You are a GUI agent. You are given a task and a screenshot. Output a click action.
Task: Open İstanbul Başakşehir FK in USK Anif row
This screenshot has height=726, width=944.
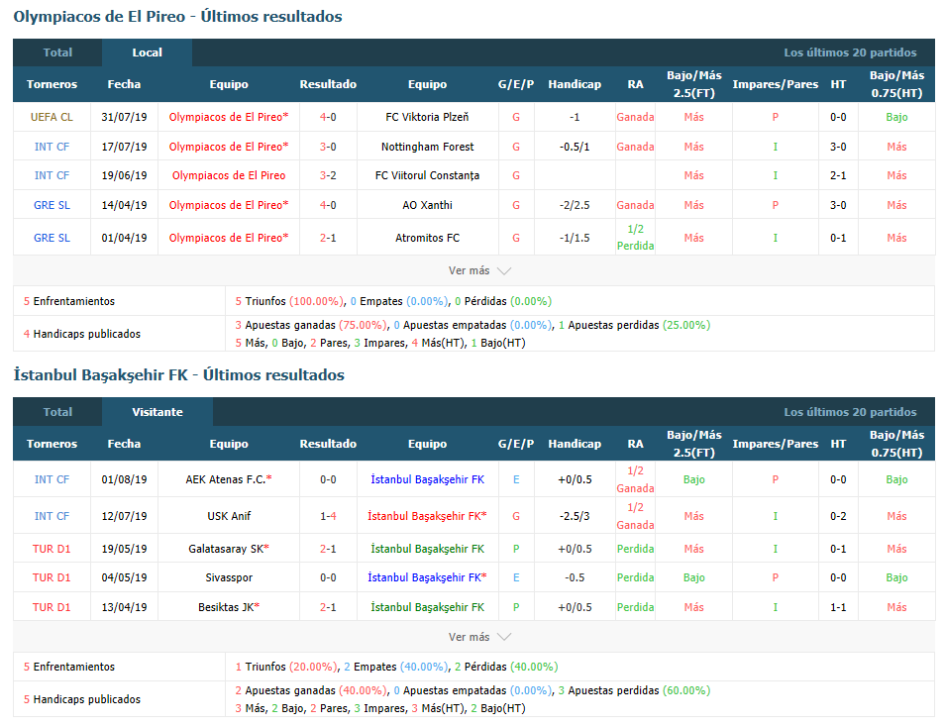tap(428, 516)
